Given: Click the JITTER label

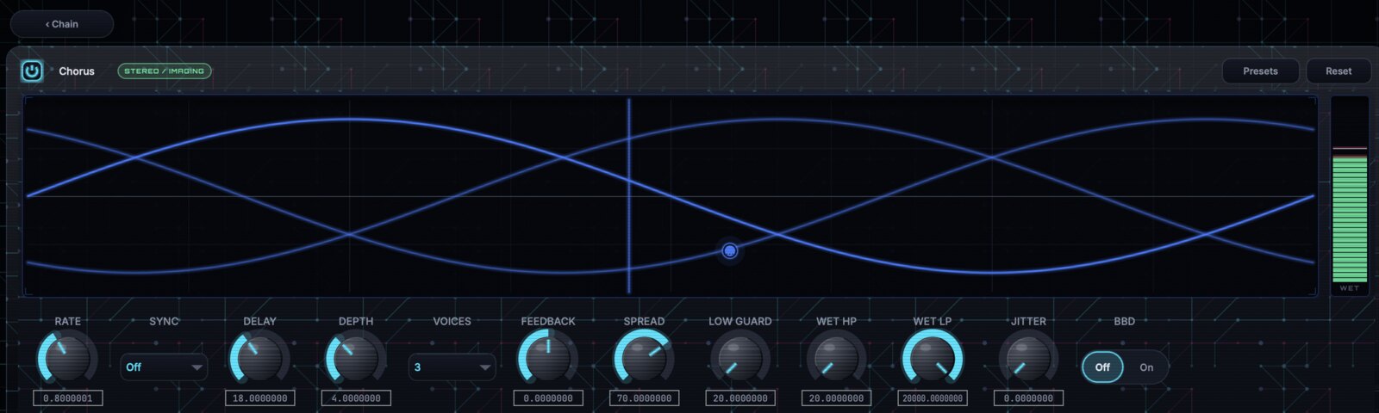Looking at the screenshot, I should click(1028, 321).
